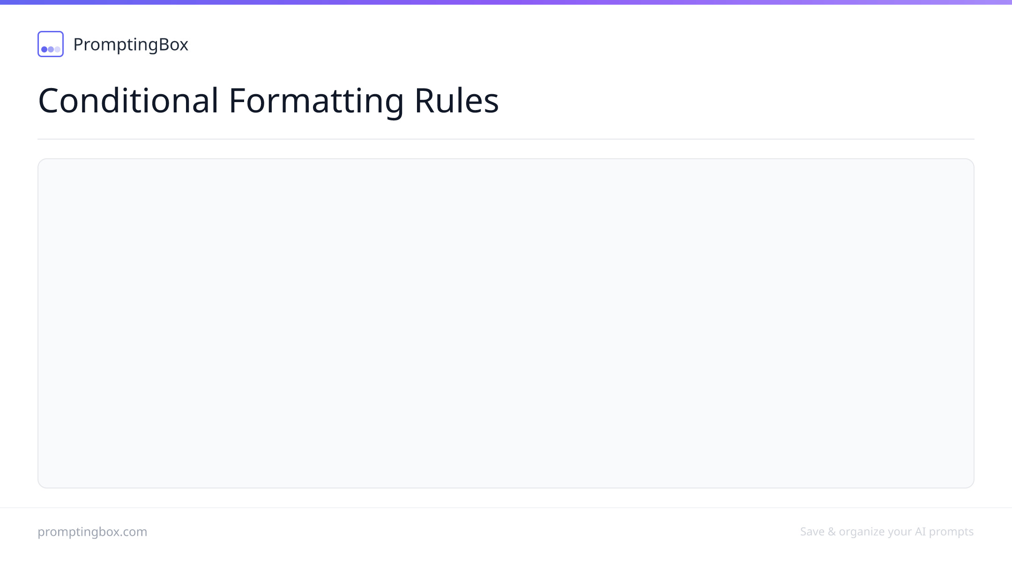Click the darkest purple dot in logo

(x=44, y=49)
